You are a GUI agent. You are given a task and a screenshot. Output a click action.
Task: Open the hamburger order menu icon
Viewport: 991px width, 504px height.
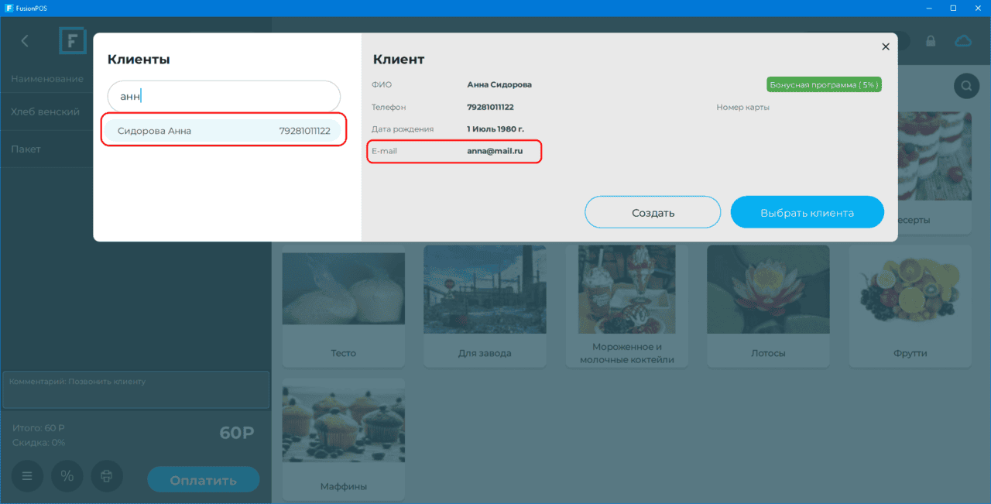(27, 476)
